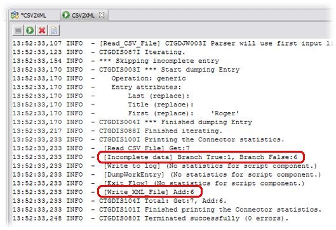Select '*** Skipping incomplete entry' log line
Screen dimensions: 336x230
(159, 61)
